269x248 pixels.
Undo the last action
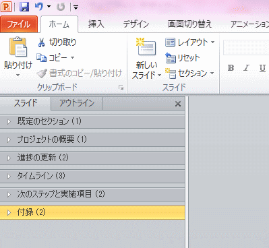tap(39, 7)
